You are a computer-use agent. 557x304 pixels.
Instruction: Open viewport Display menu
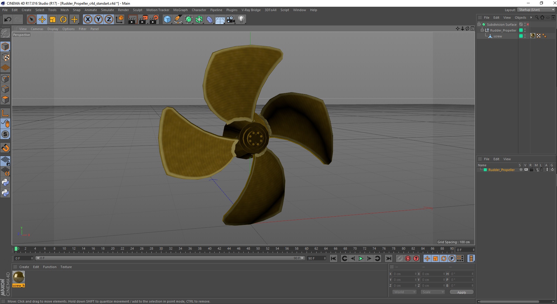click(x=53, y=29)
